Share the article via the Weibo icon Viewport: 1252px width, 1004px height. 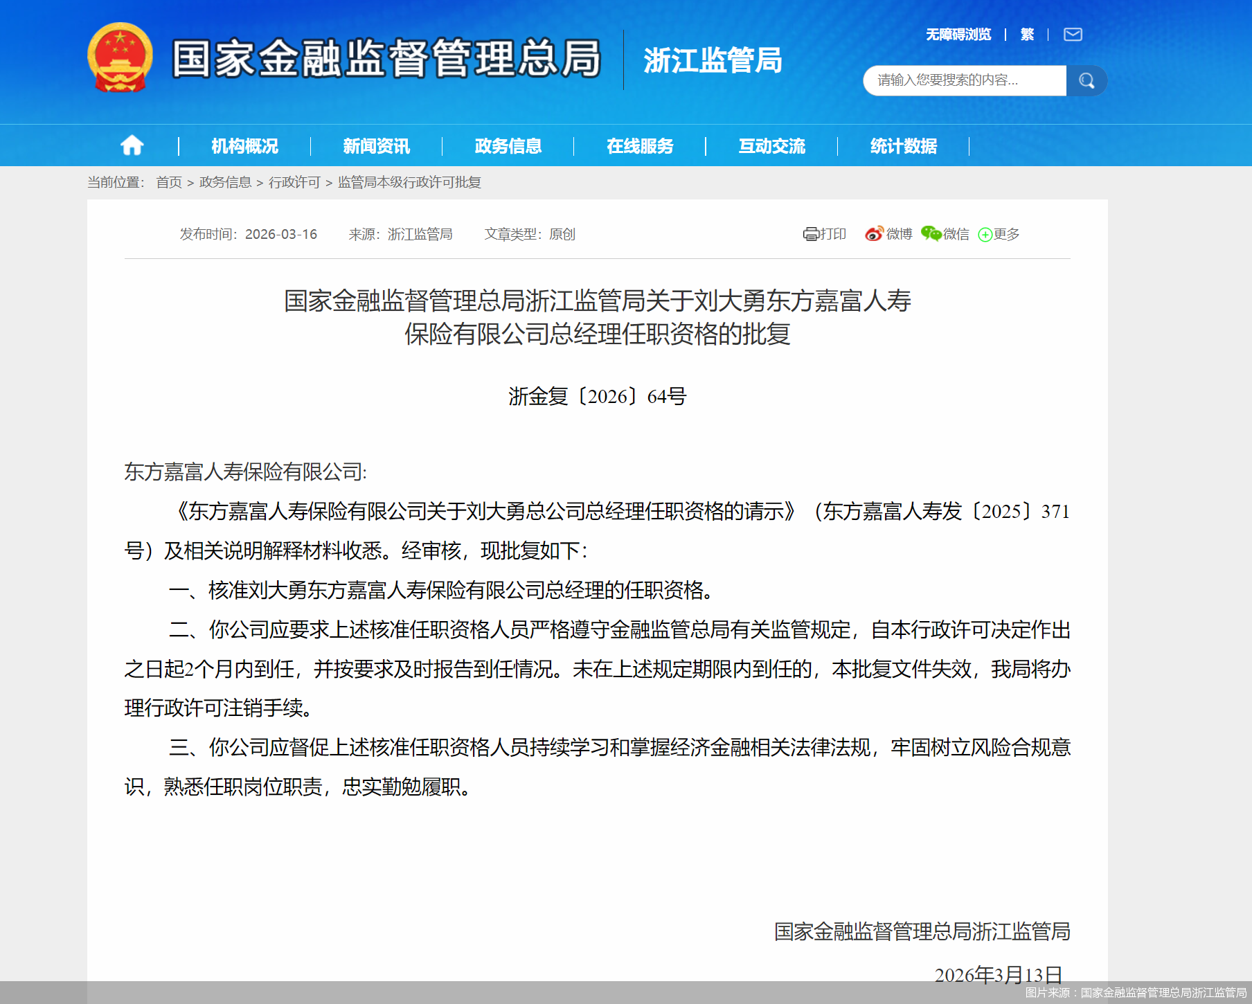(888, 234)
